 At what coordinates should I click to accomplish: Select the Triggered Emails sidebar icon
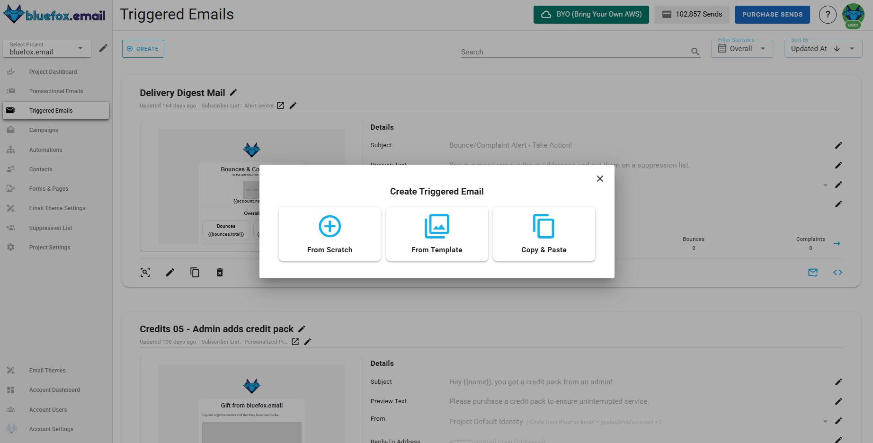click(x=11, y=110)
